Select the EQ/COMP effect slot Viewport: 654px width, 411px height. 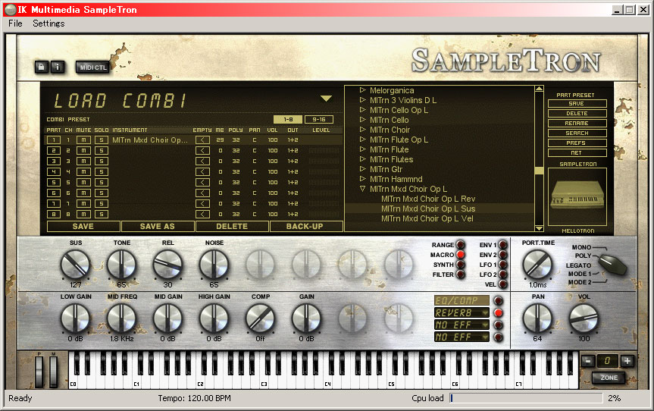click(462, 300)
